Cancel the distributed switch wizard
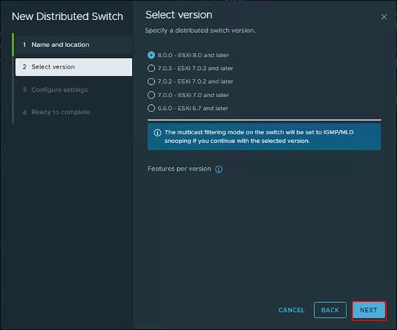 291,310
